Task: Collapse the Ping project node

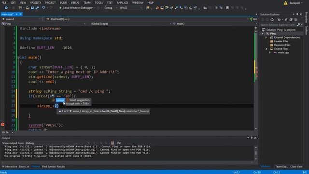Action: click(263, 34)
